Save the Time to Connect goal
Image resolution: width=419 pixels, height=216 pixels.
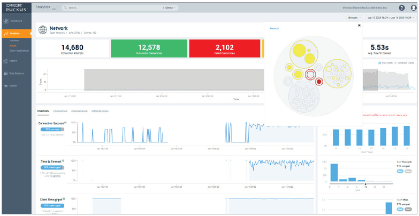click(400, 171)
